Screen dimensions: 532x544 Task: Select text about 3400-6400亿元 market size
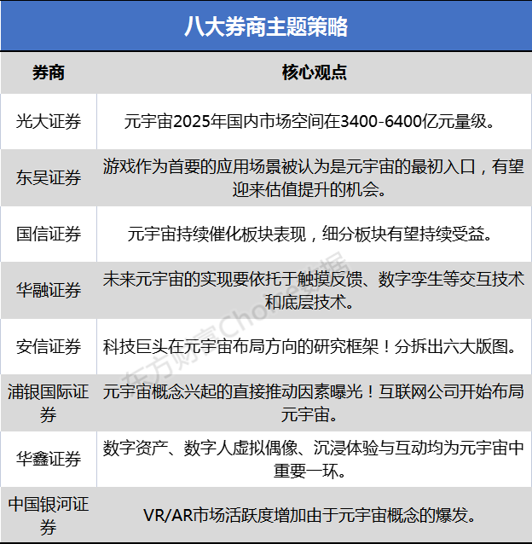309,122
